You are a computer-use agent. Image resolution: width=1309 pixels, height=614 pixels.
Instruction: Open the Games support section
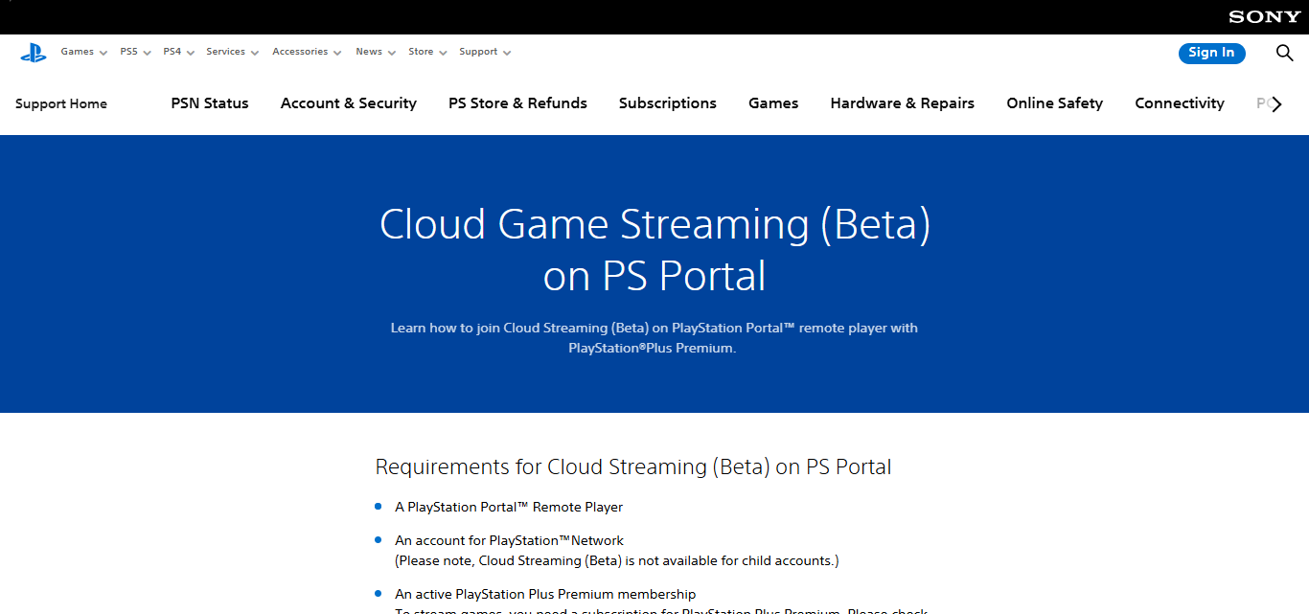point(773,103)
